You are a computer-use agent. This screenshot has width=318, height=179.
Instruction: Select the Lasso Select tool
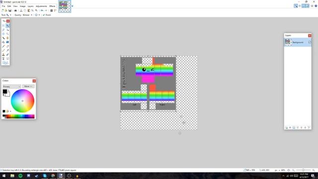pos(3,30)
